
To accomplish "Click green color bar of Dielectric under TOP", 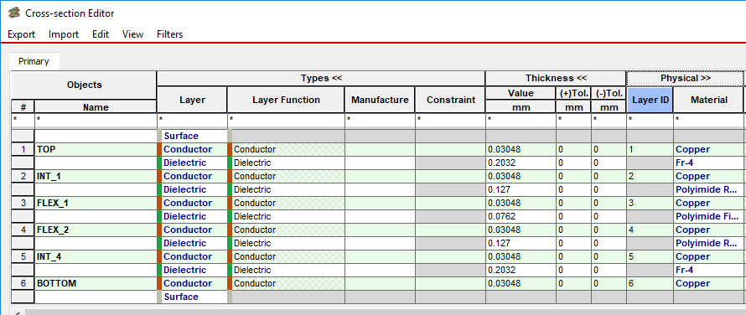I will (x=160, y=163).
